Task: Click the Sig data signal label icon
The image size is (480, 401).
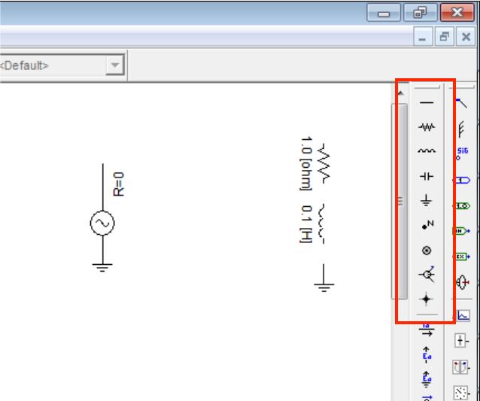Action: coord(462,153)
